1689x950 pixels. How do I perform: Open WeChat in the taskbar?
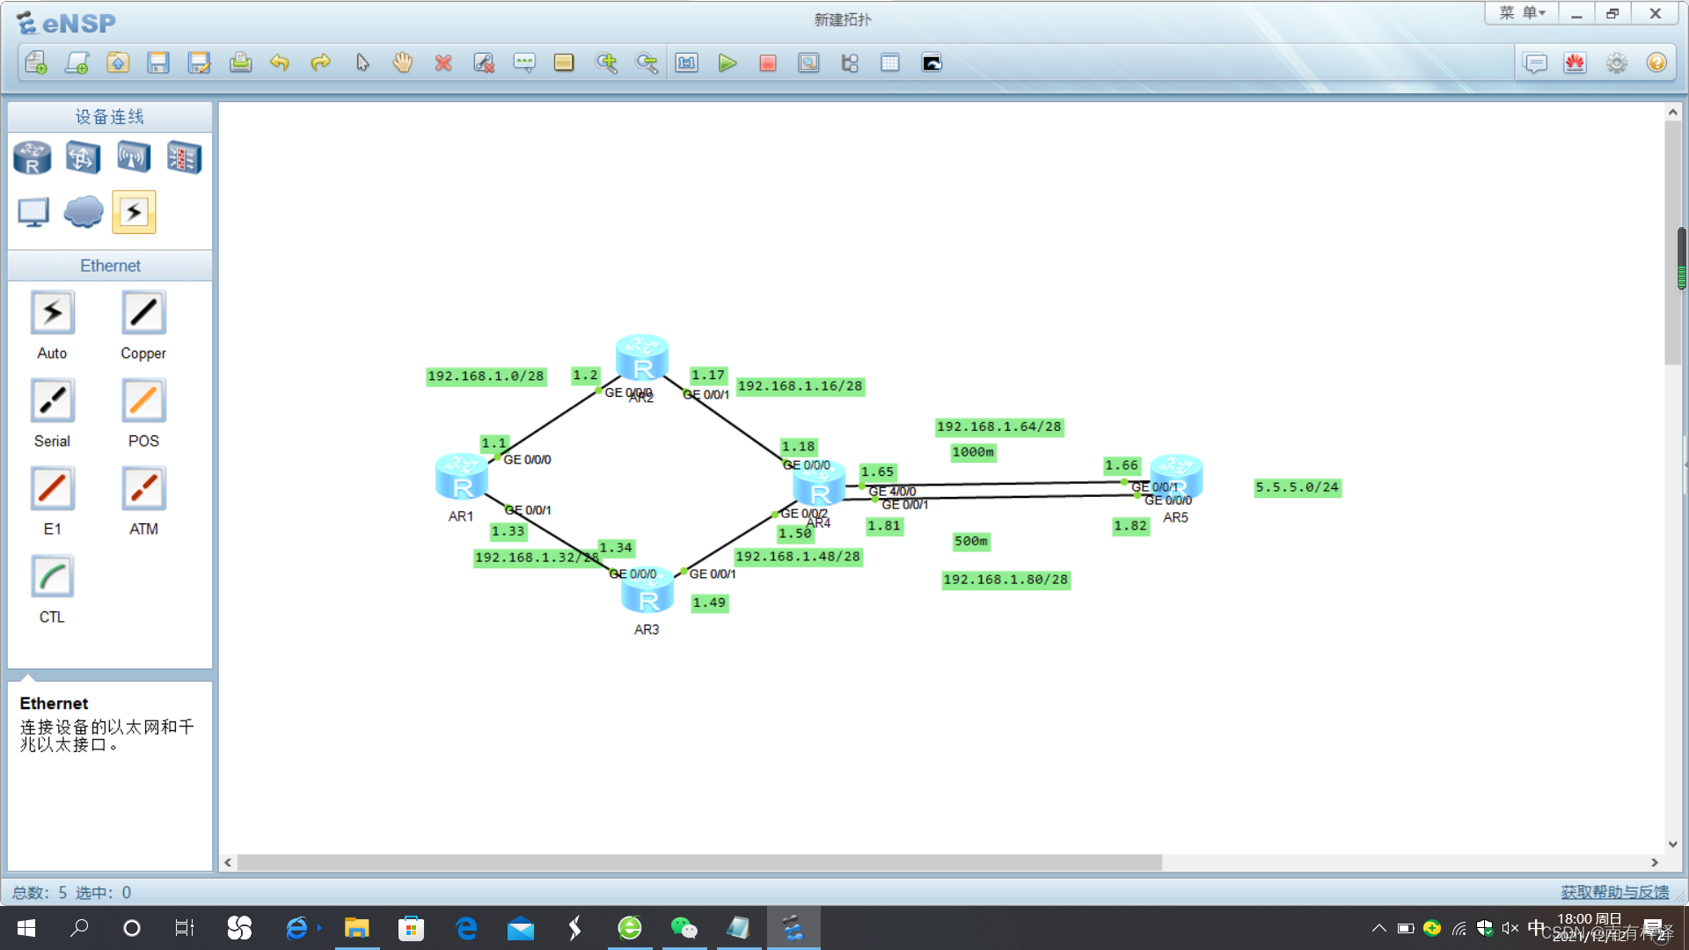pyautogui.click(x=684, y=928)
